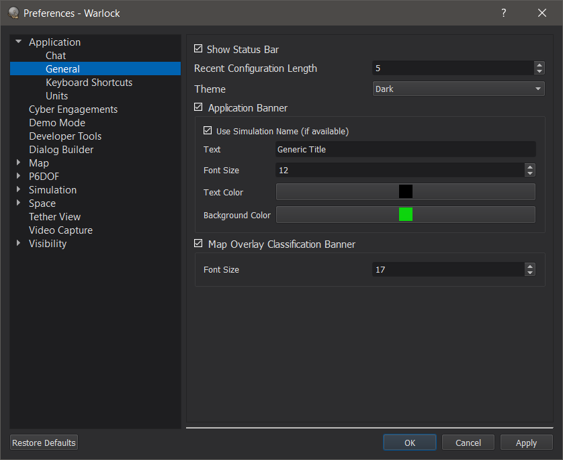
Task: Open the Theme dropdown showing Dark
Action: click(x=458, y=89)
